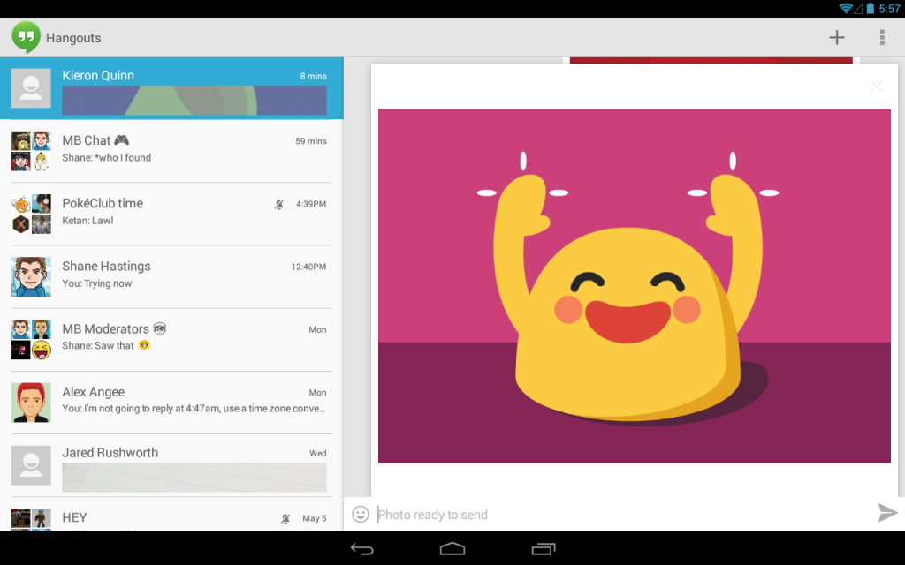The width and height of the screenshot is (905, 565).
Task: Tap the 'You: Trying now' message preview
Action: click(97, 283)
